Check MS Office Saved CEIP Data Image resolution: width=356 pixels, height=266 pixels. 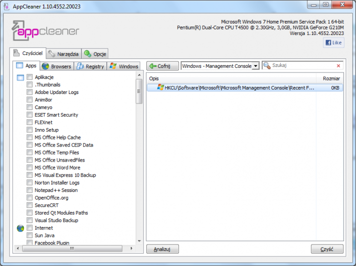(x=30, y=145)
